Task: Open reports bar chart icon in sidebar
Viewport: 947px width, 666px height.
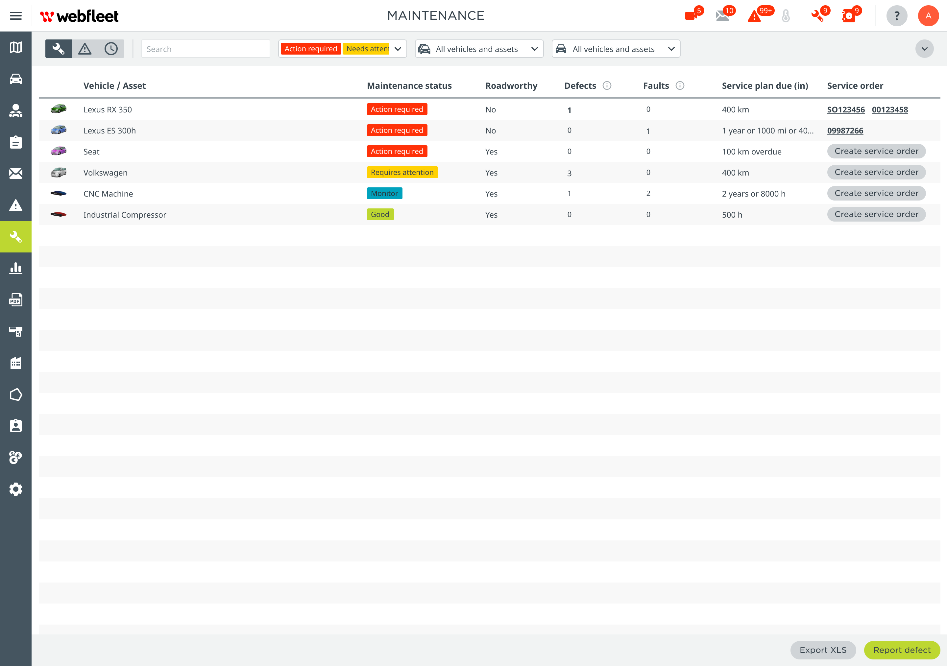Action: pyautogui.click(x=16, y=269)
